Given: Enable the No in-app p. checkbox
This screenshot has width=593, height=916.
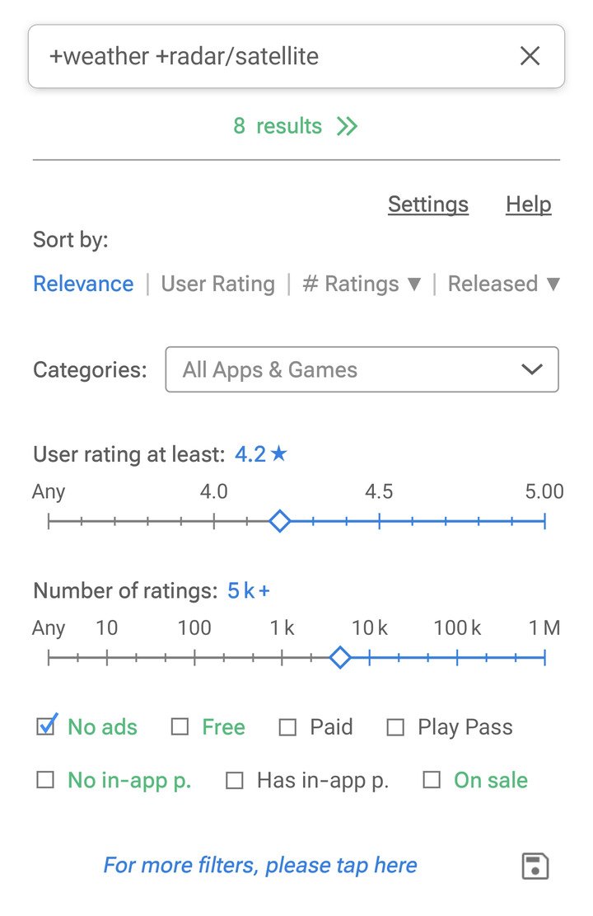Looking at the screenshot, I should click(45, 780).
